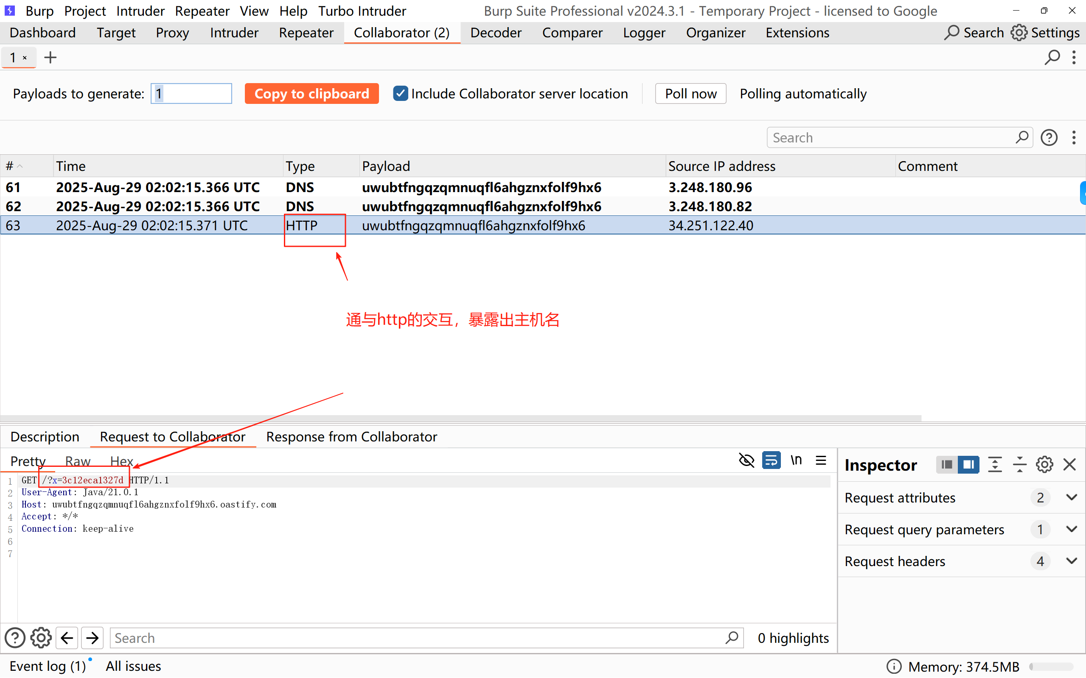The height and width of the screenshot is (678, 1086).
Task: Expand Request headers section
Action: 1071,561
